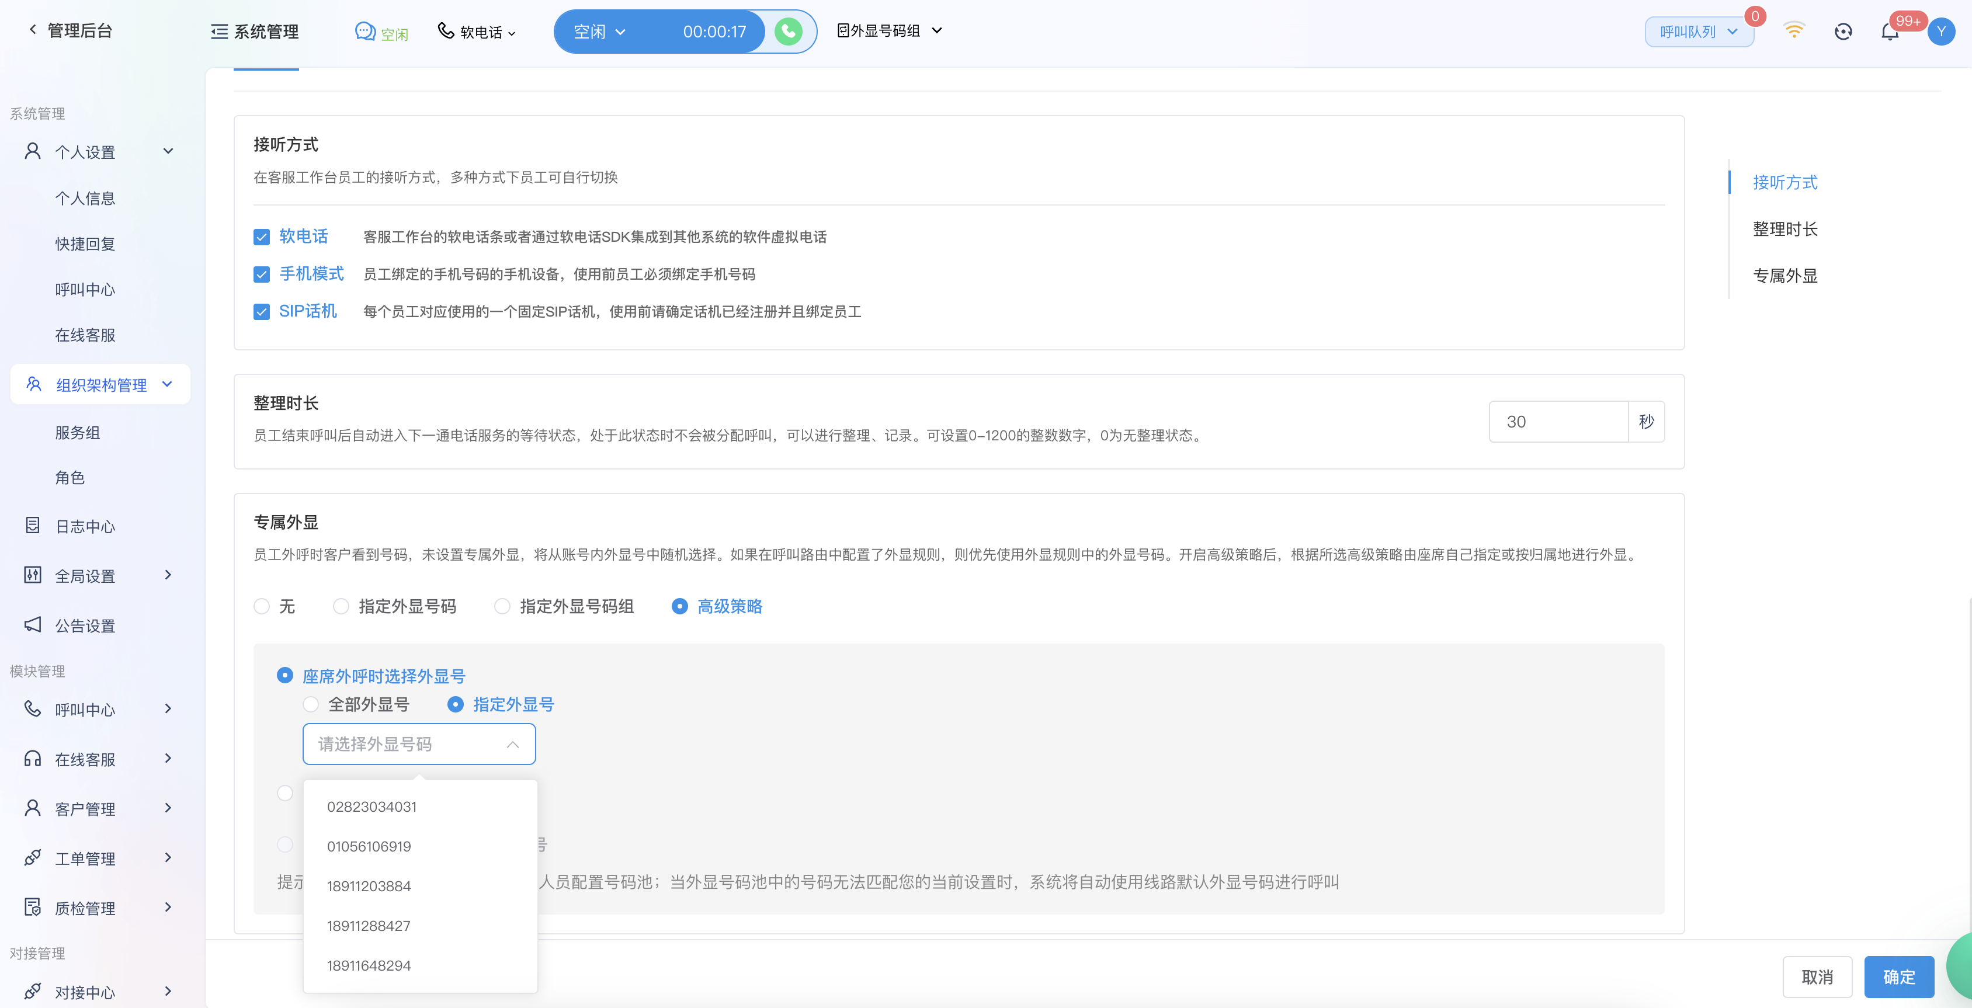Choose 18911203884 from the number list

pos(369,885)
